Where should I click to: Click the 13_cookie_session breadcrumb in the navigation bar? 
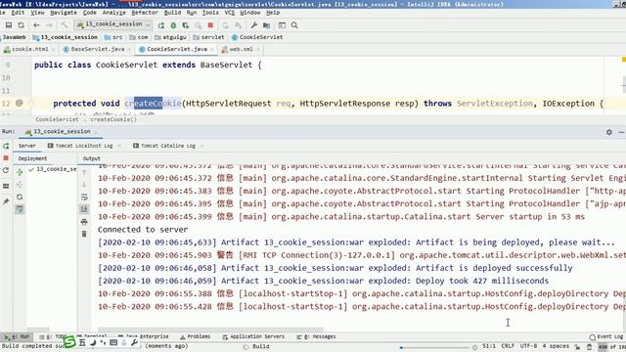[66, 37]
